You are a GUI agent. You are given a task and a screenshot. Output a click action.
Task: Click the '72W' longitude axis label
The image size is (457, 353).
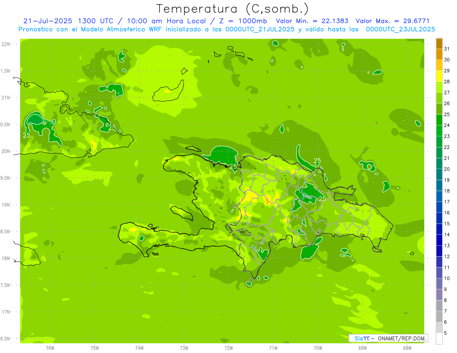coord(228,348)
